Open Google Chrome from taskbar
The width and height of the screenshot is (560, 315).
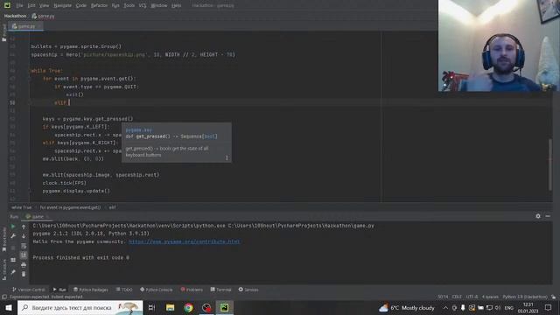188,307
